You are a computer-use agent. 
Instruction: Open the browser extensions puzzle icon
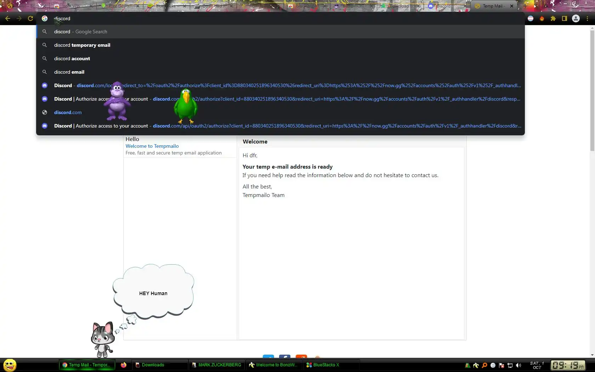click(553, 18)
